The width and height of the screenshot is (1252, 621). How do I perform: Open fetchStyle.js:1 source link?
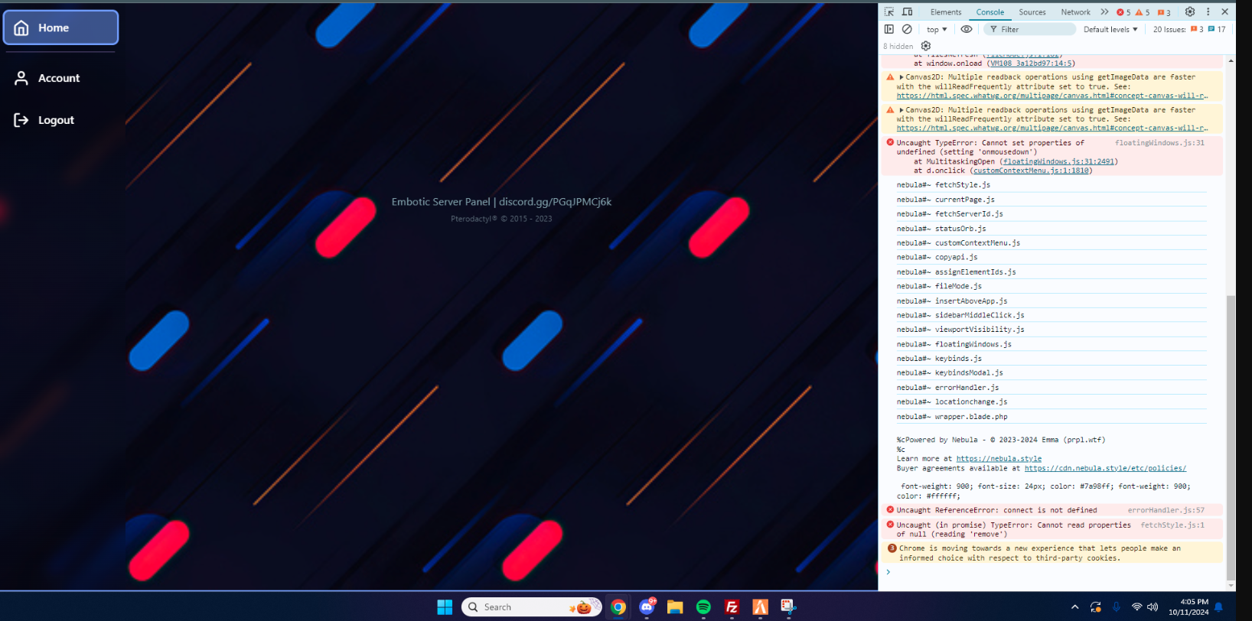click(x=1172, y=525)
